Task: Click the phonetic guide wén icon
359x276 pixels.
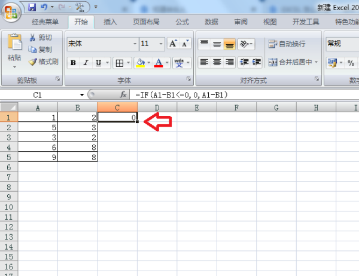Action: (179, 63)
